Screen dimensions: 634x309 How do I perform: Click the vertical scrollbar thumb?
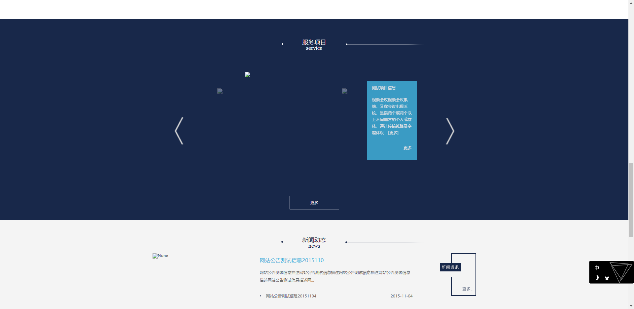[631, 200]
